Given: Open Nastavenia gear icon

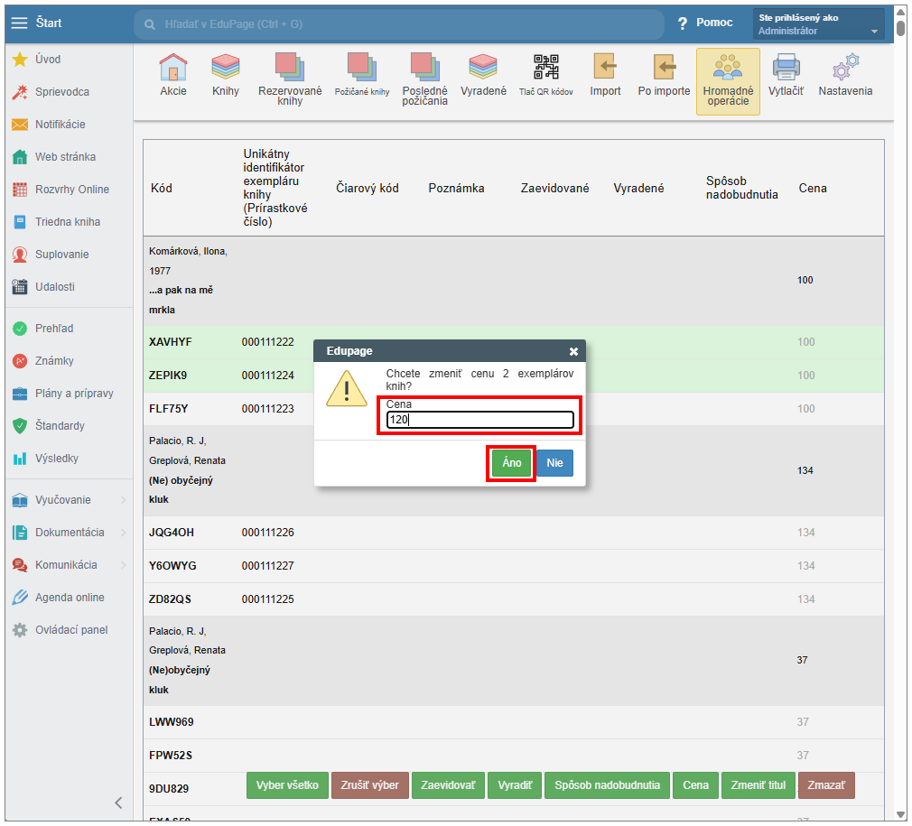Looking at the screenshot, I should tap(845, 69).
